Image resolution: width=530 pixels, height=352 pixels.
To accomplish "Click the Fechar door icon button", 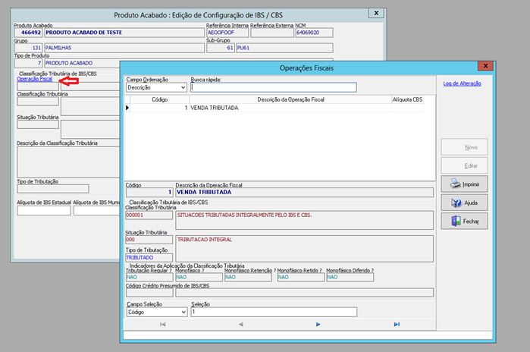I will (x=464, y=222).
